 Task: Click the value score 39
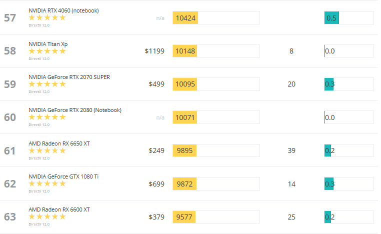291,150
